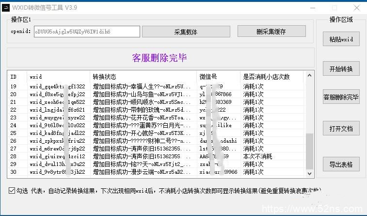Click the 采集载体 button
This screenshot has width=367, height=216.
pos(186,32)
